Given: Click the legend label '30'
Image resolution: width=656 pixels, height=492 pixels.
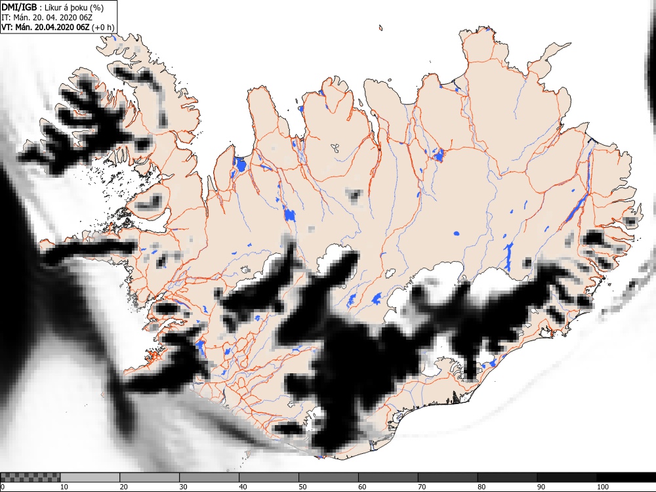Looking at the screenshot, I should [x=183, y=487].
